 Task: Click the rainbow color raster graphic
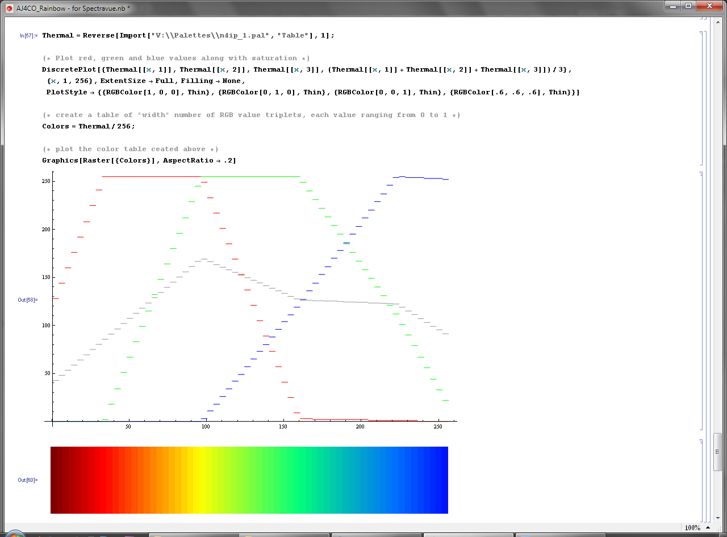[x=249, y=480]
